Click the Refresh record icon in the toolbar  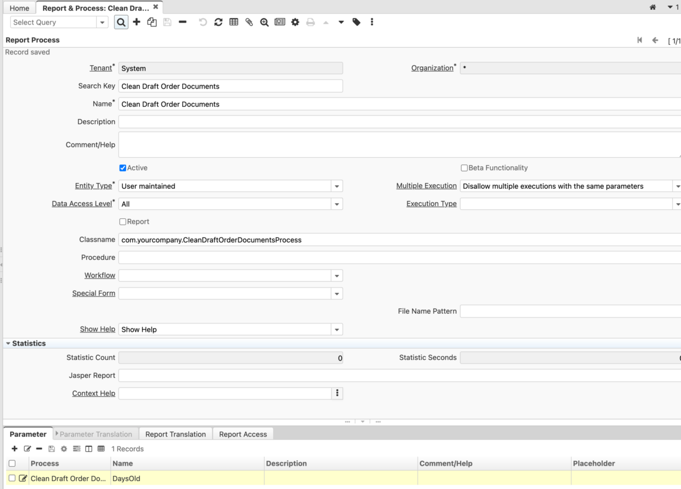tap(218, 22)
